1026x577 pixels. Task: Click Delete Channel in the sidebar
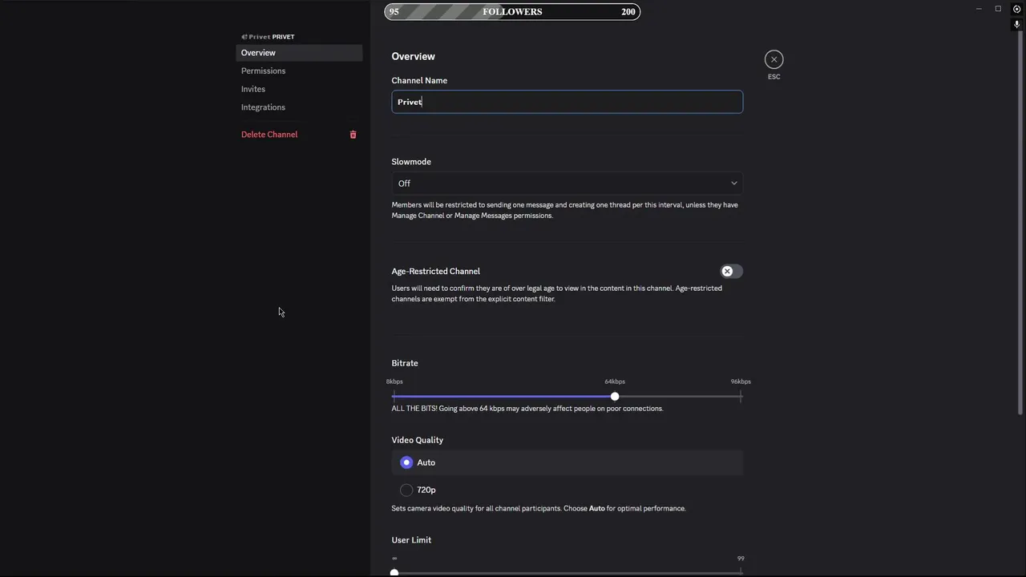click(x=299, y=135)
